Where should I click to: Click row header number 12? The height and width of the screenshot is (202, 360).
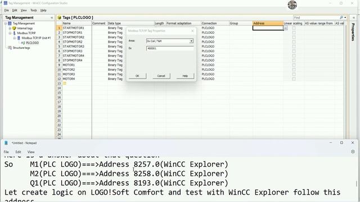[59, 79]
